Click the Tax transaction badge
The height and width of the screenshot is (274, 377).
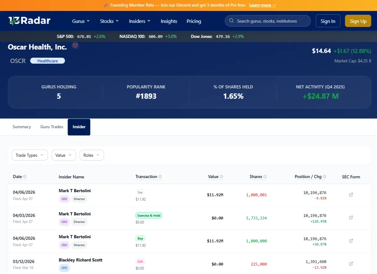pyautogui.click(x=140, y=192)
